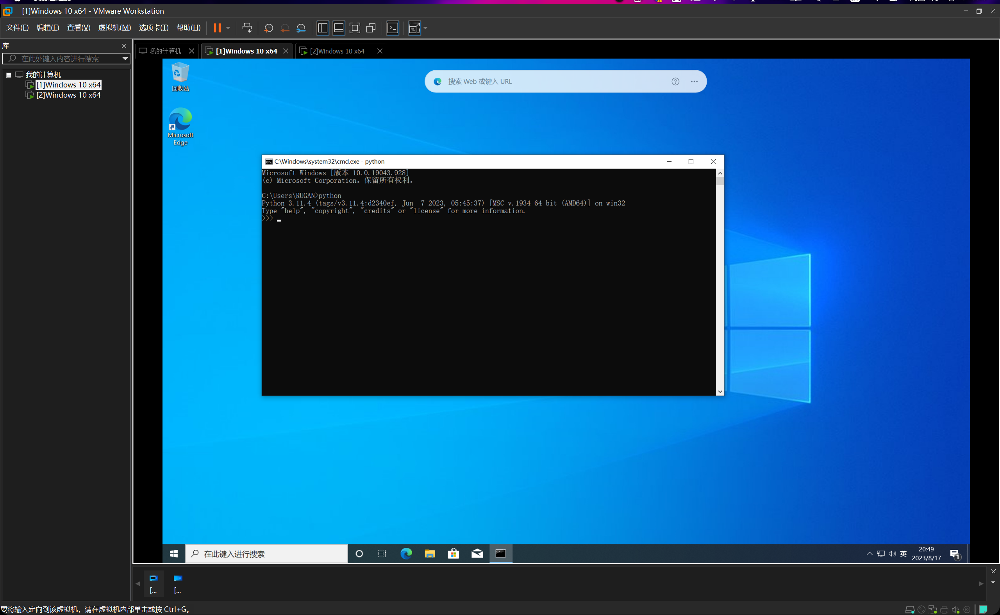Click the network adapter device status icon
The height and width of the screenshot is (615, 1000).
coord(932,609)
